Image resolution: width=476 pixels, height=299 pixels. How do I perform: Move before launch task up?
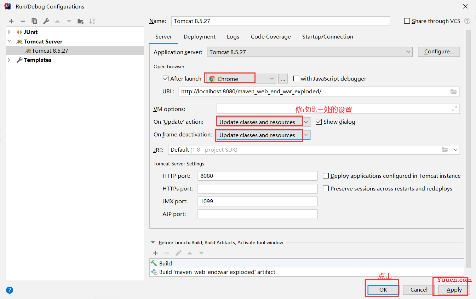[190, 253]
